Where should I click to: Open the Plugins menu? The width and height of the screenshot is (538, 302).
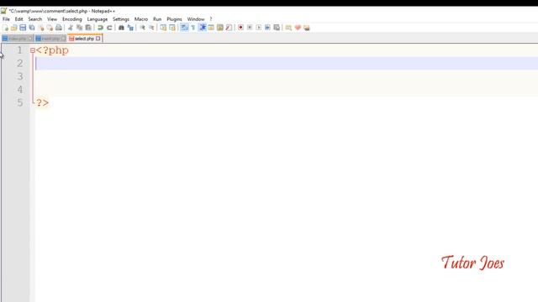click(x=174, y=19)
